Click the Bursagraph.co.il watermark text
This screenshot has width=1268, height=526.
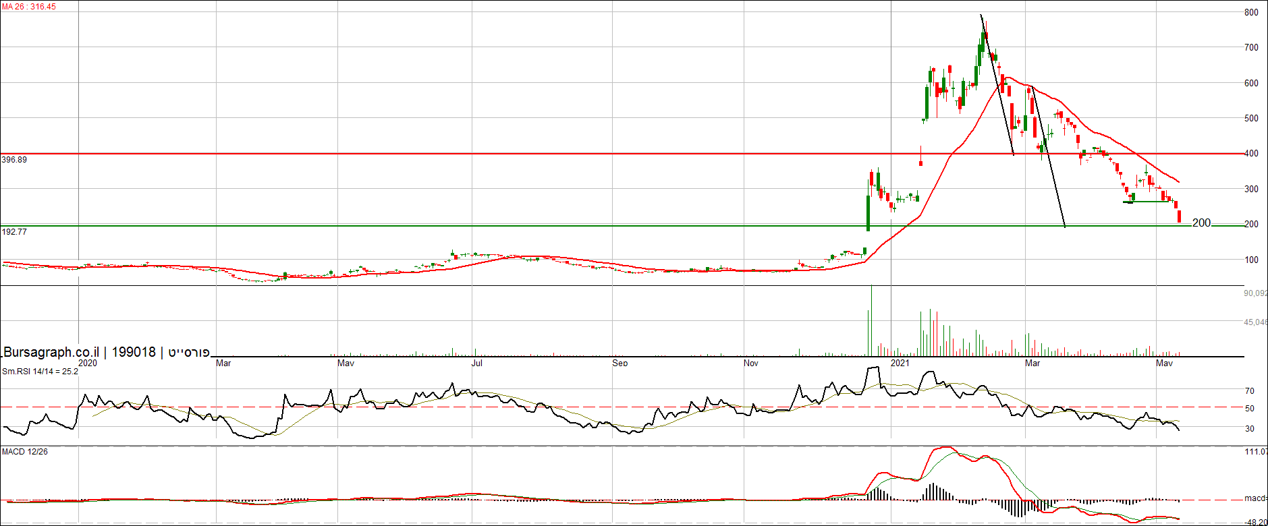[x=51, y=352]
